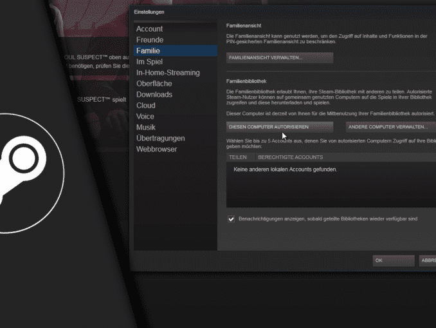The height and width of the screenshot is (328, 436).
Task: Open the Cloud settings category
Action: pos(175,105)
